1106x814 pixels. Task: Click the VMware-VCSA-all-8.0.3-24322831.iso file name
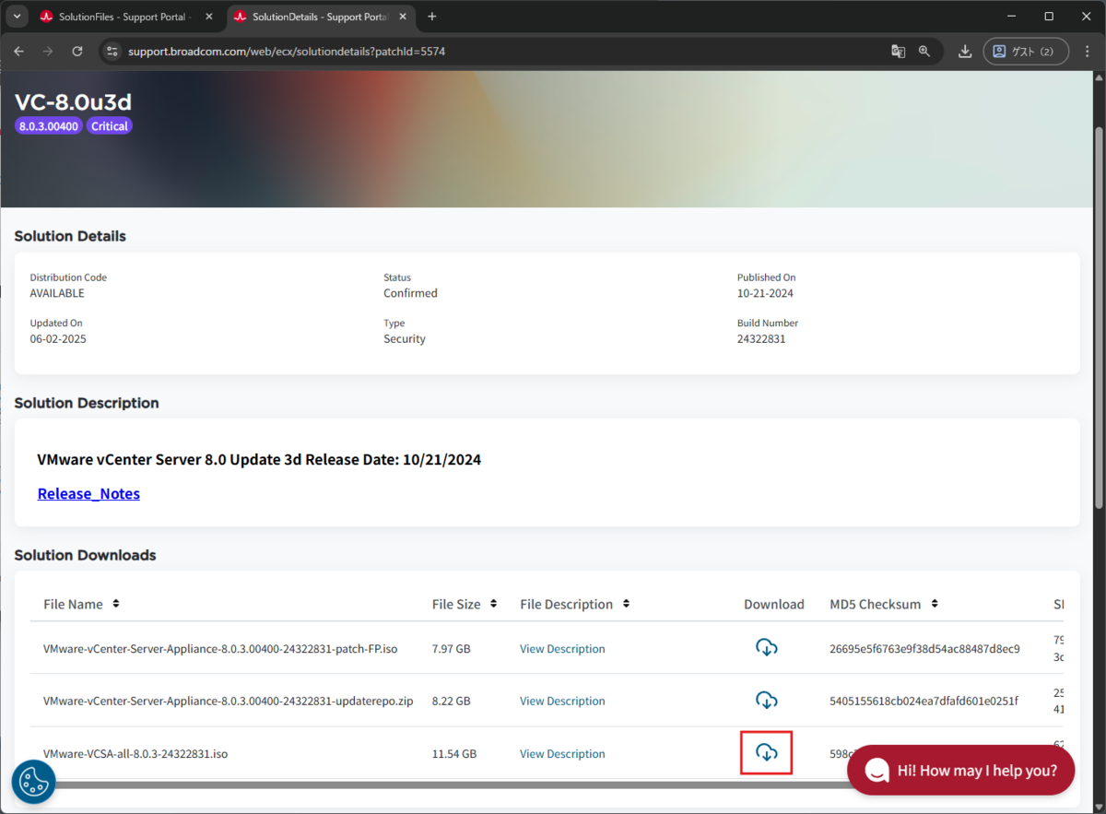point(135,753)
